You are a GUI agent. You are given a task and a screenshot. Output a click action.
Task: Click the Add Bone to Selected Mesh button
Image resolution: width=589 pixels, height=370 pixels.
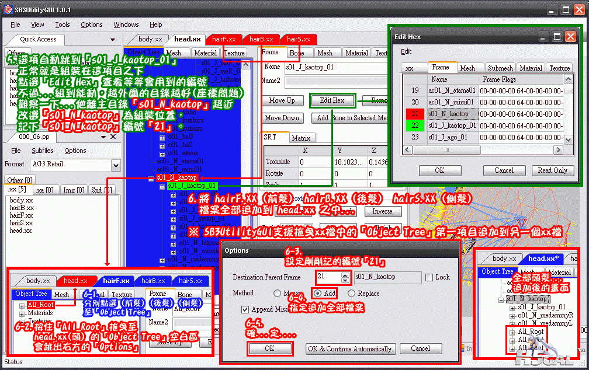click(x=350, y=118)
